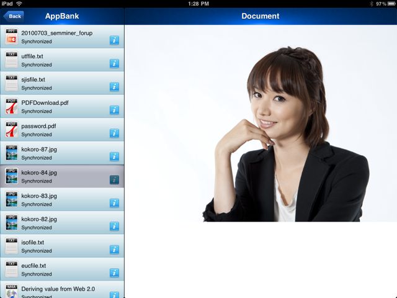Open info for eucfile.txt

114,273
